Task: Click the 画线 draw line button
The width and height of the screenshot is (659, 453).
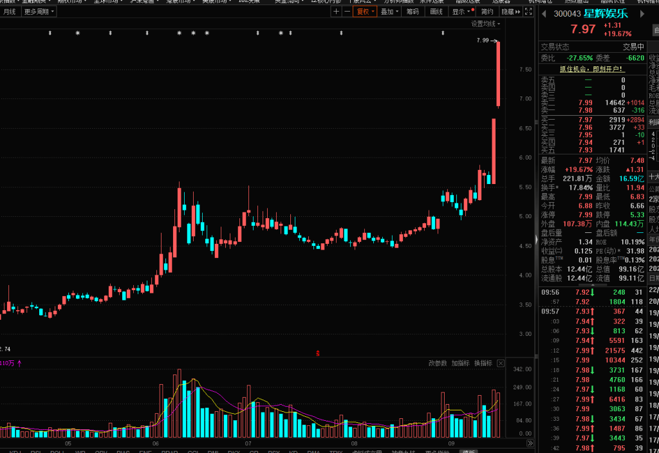Action: (x=436, y=12)
